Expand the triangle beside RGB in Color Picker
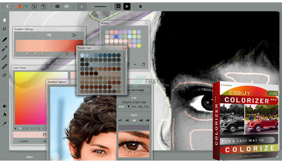 [16, 129]
